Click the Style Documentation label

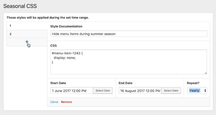tap(66, 26)
